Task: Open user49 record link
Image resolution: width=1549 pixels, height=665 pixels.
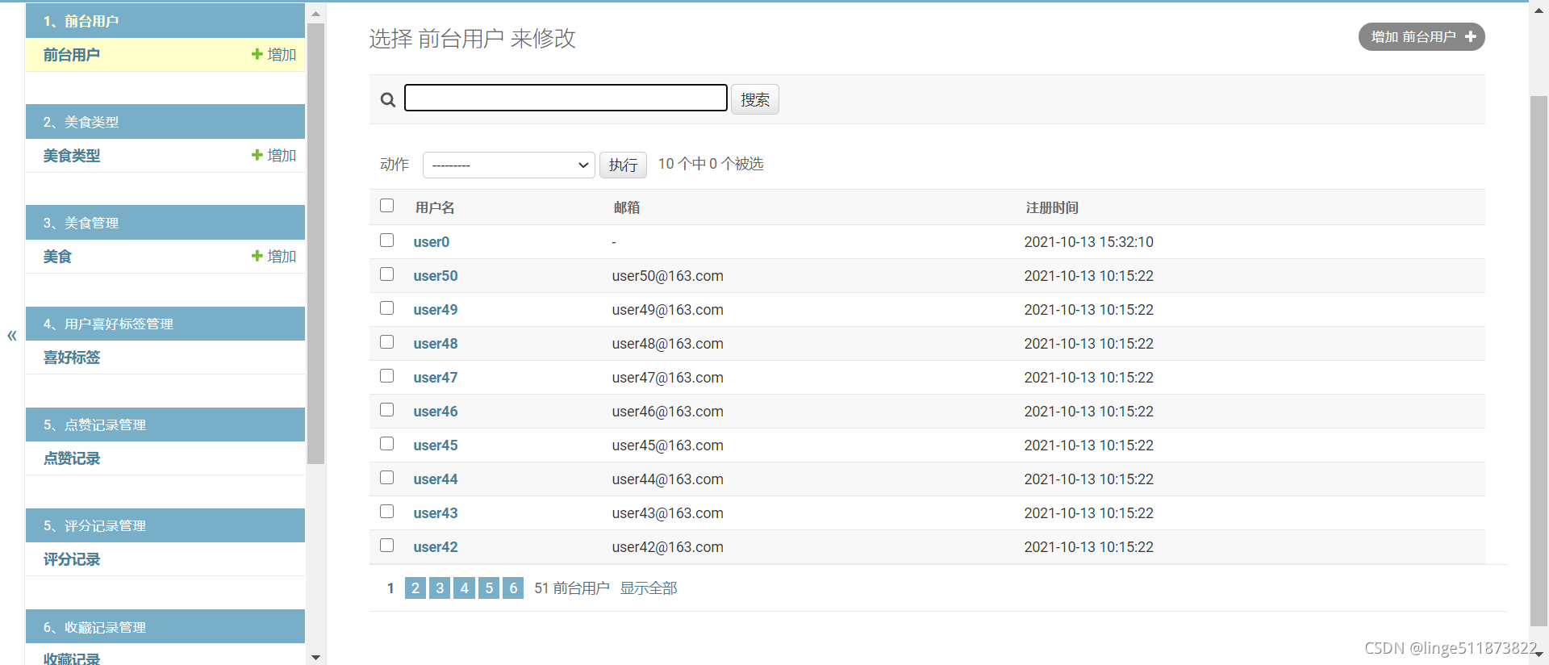Action: click(436, 310)
